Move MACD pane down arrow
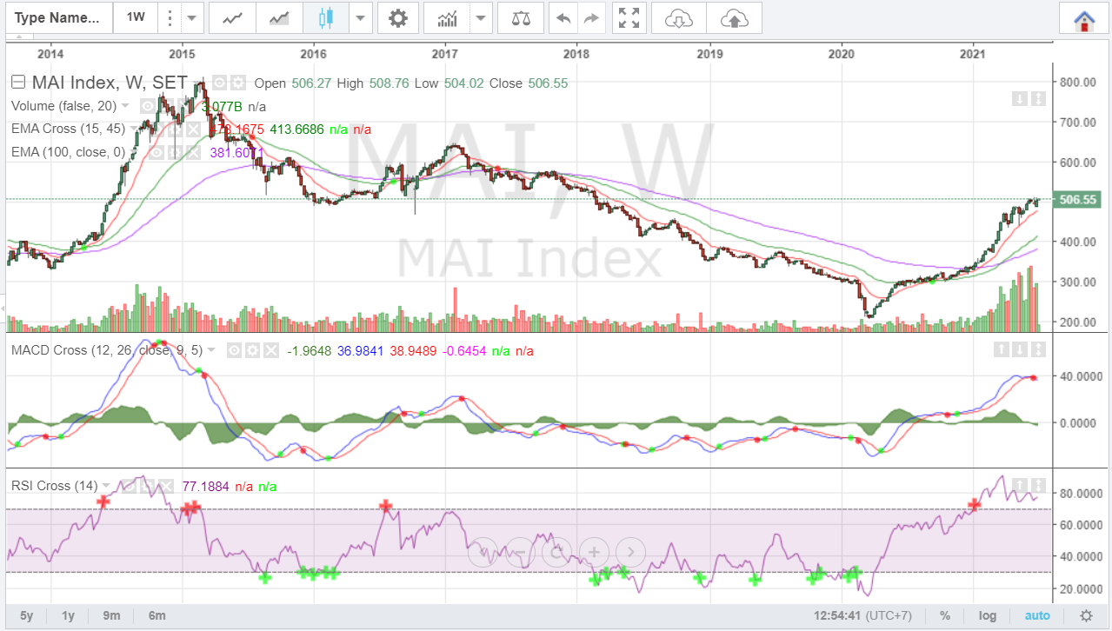The height and width of the screenshot is (631, 1112). 1020,349
